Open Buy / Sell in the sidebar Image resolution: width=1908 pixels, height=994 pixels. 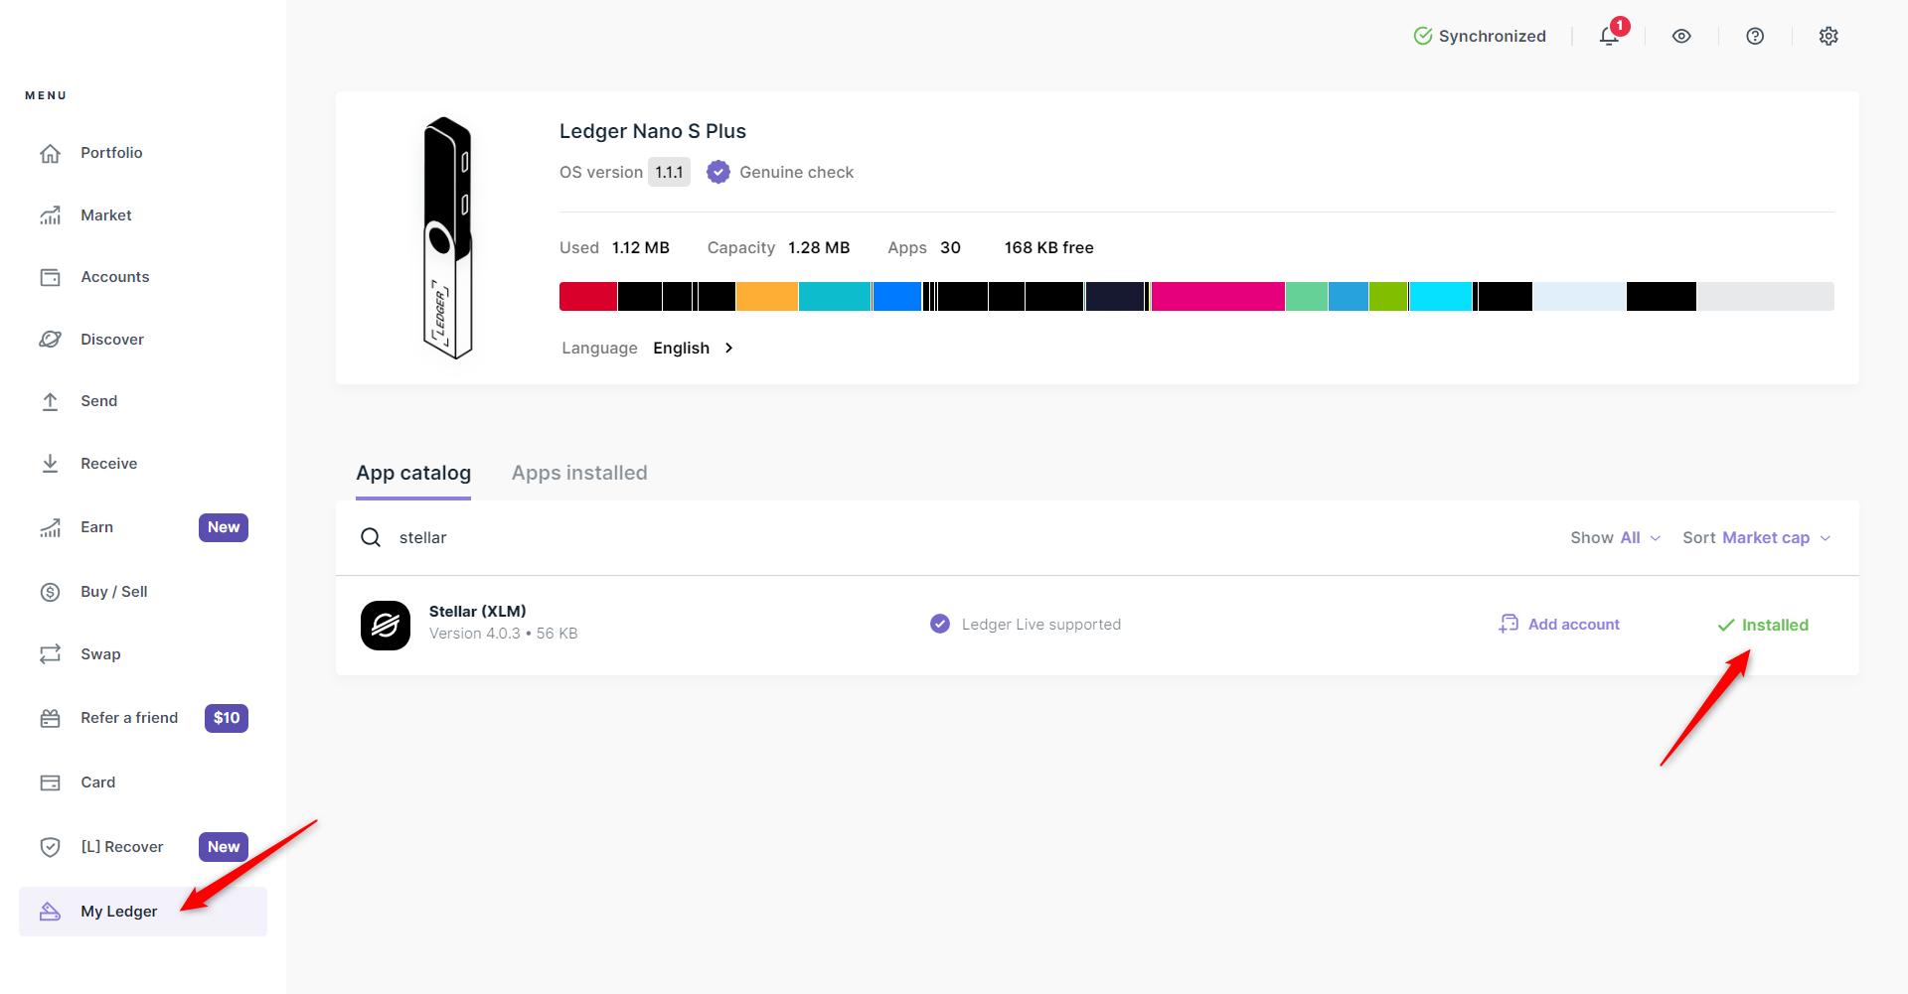(114, 592)
